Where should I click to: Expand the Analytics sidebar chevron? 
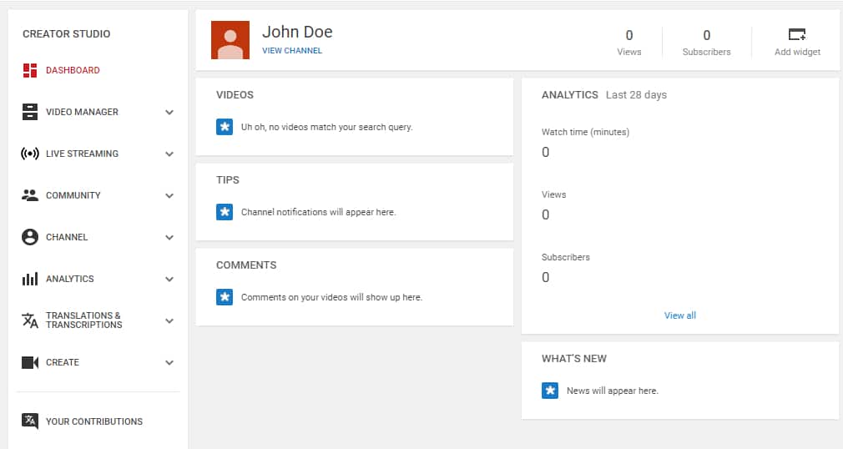169,279
